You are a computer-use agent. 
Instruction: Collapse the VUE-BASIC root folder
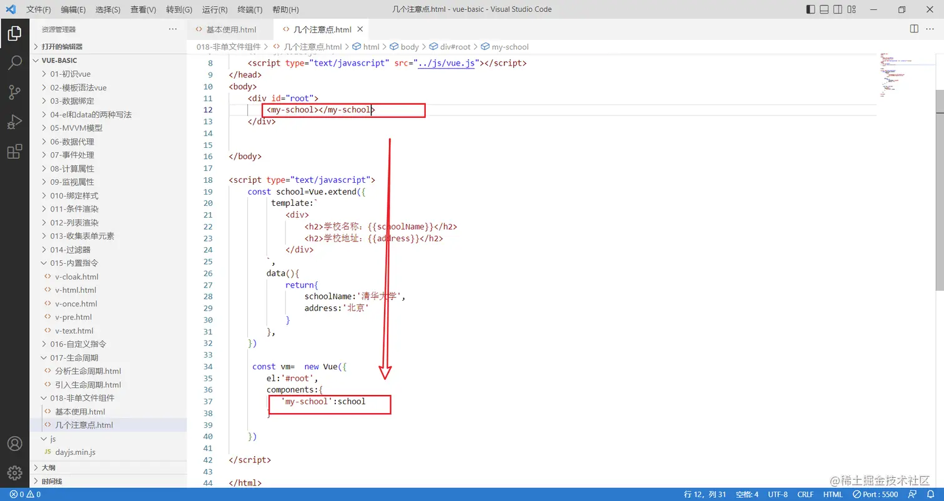tap(109, 61)
